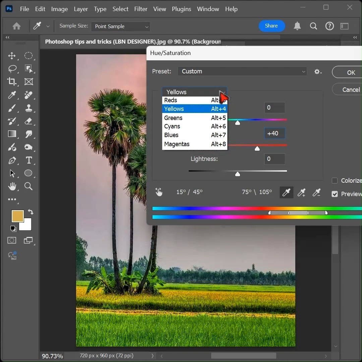Select the Object Selection tool
Viewport: 362px width, 362px height.
tap(28, 69)
